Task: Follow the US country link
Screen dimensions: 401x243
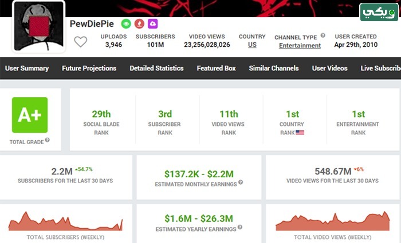Action: [252, 45]
